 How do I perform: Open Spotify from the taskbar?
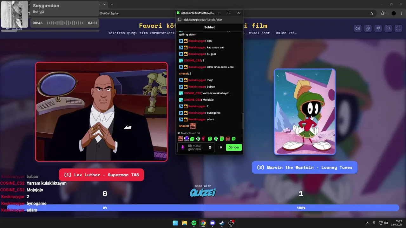(x=194, y=223)
